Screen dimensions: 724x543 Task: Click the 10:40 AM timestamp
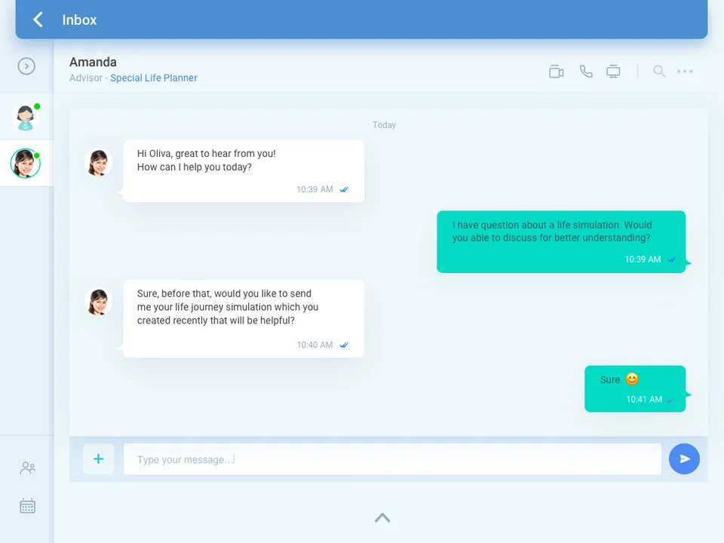pos(314,345)
